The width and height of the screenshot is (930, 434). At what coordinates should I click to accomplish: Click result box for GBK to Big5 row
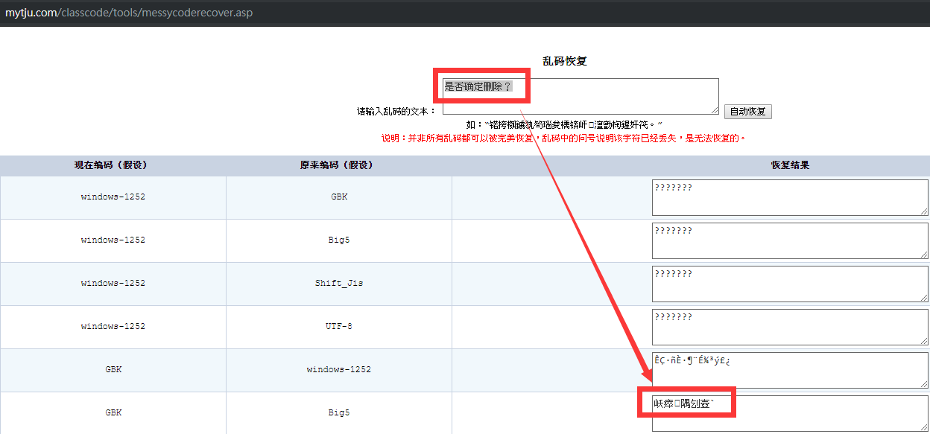pyautogui.click(x=789, y=413)
